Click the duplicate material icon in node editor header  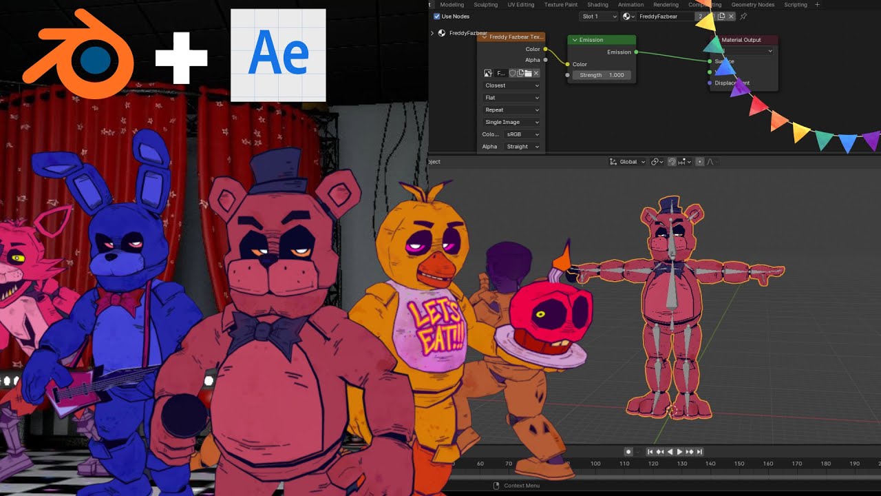point(721,17)
